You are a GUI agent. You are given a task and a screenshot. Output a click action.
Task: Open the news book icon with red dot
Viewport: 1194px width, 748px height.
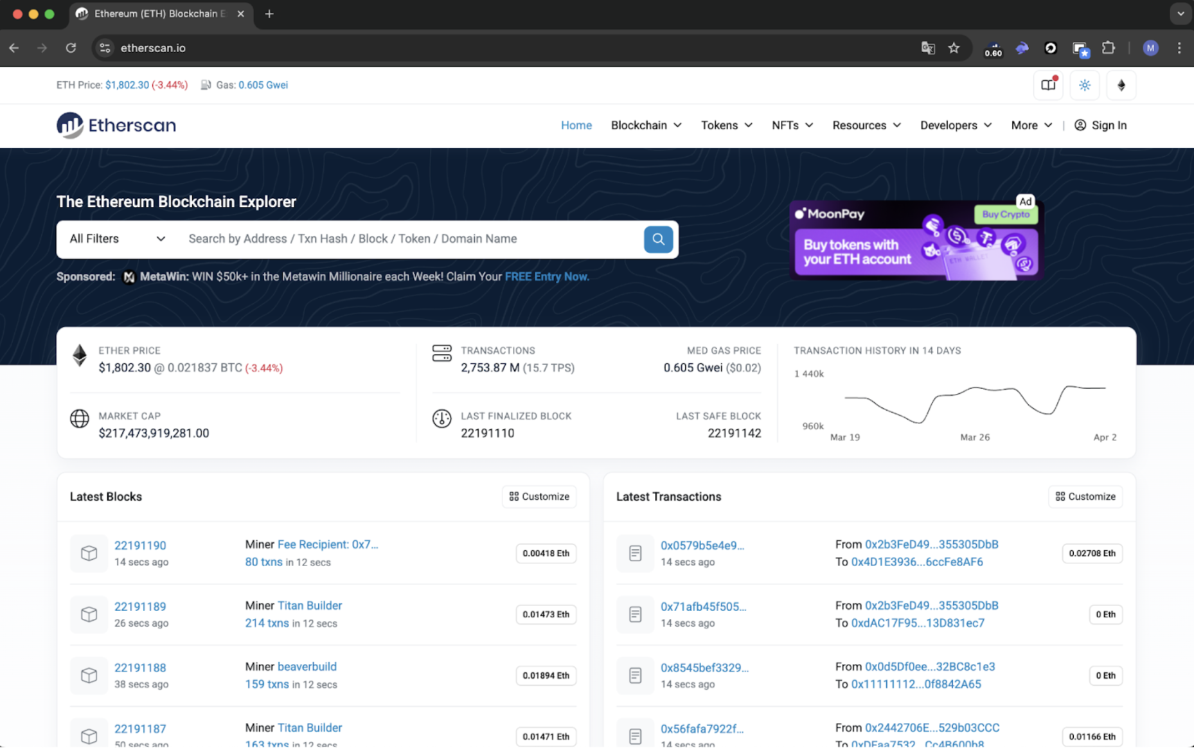point(1048,85)
